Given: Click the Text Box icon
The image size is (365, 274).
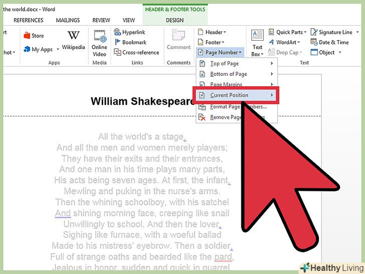Looking at the screenshot, I should (257, 35).
